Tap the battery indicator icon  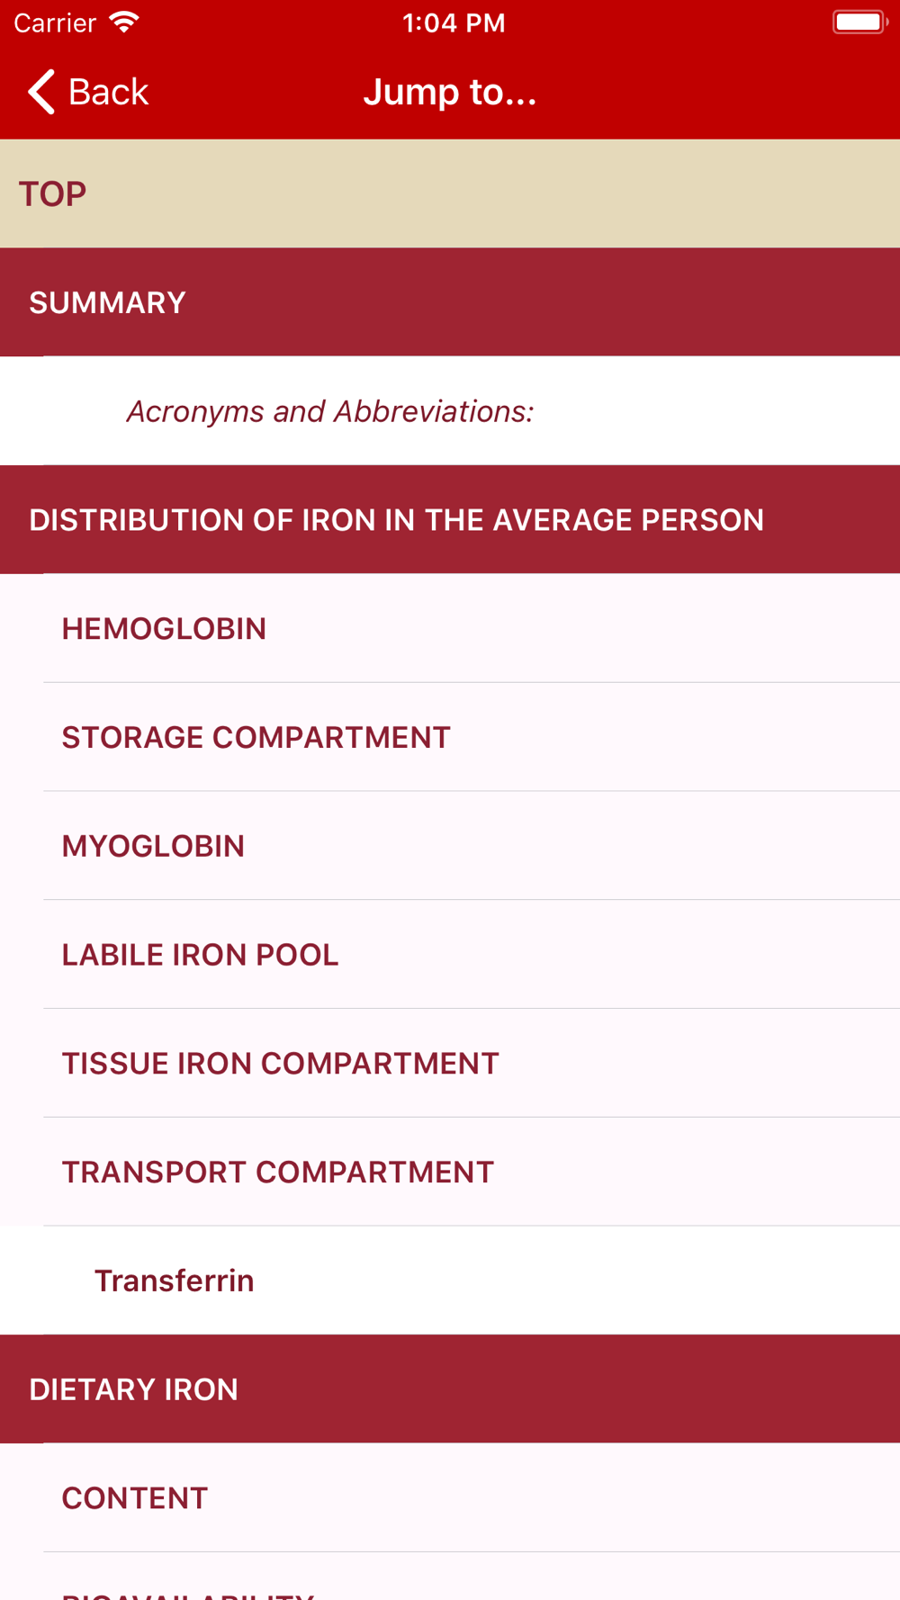(x=859, y=22)
